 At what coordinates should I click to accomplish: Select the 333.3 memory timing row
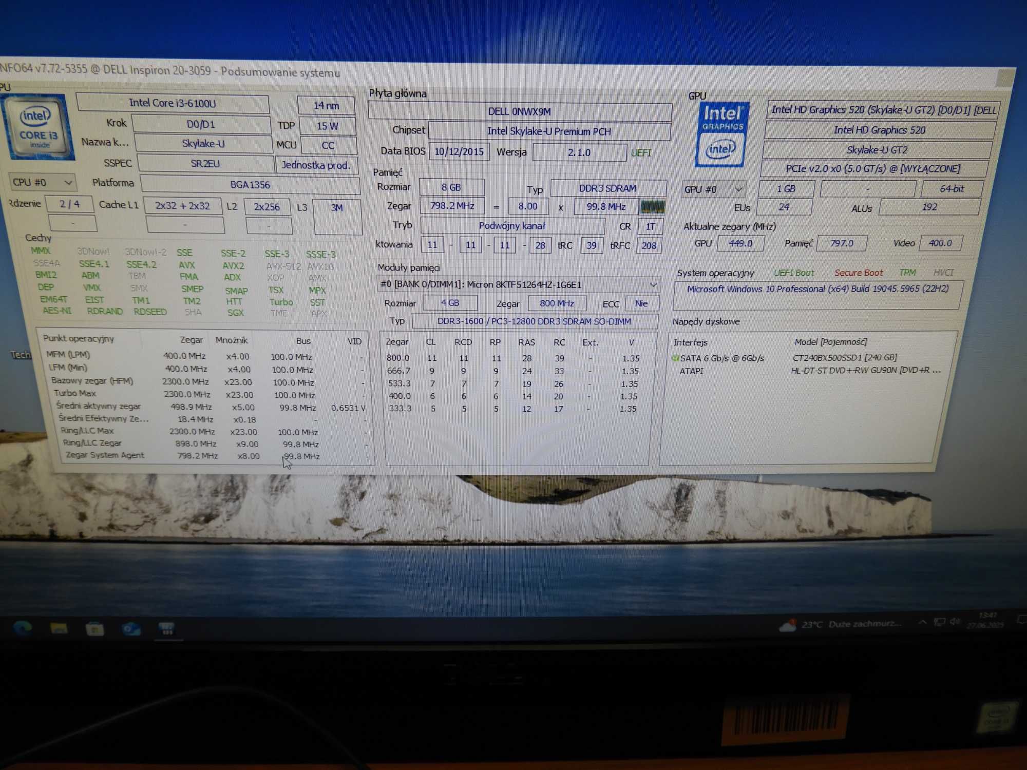[x=513, y=409]
